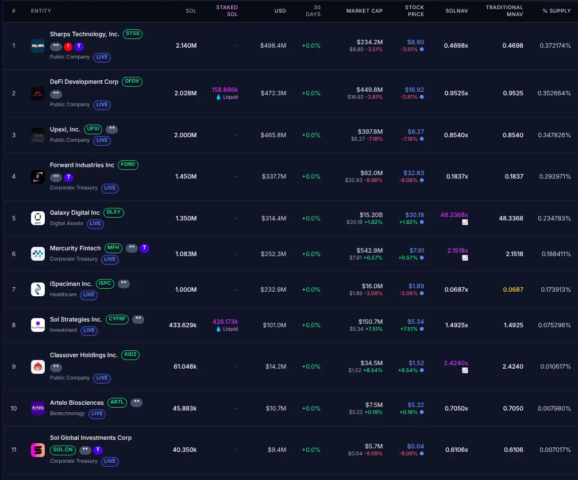Screen dimensions: 578x480
Task: Sort by Staked SOL column header
Action: [227, 11]
